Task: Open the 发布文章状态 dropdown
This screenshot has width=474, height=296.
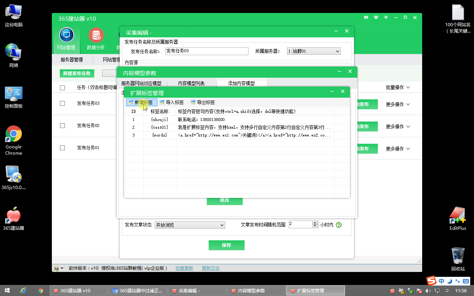Action: pos(190,225)
